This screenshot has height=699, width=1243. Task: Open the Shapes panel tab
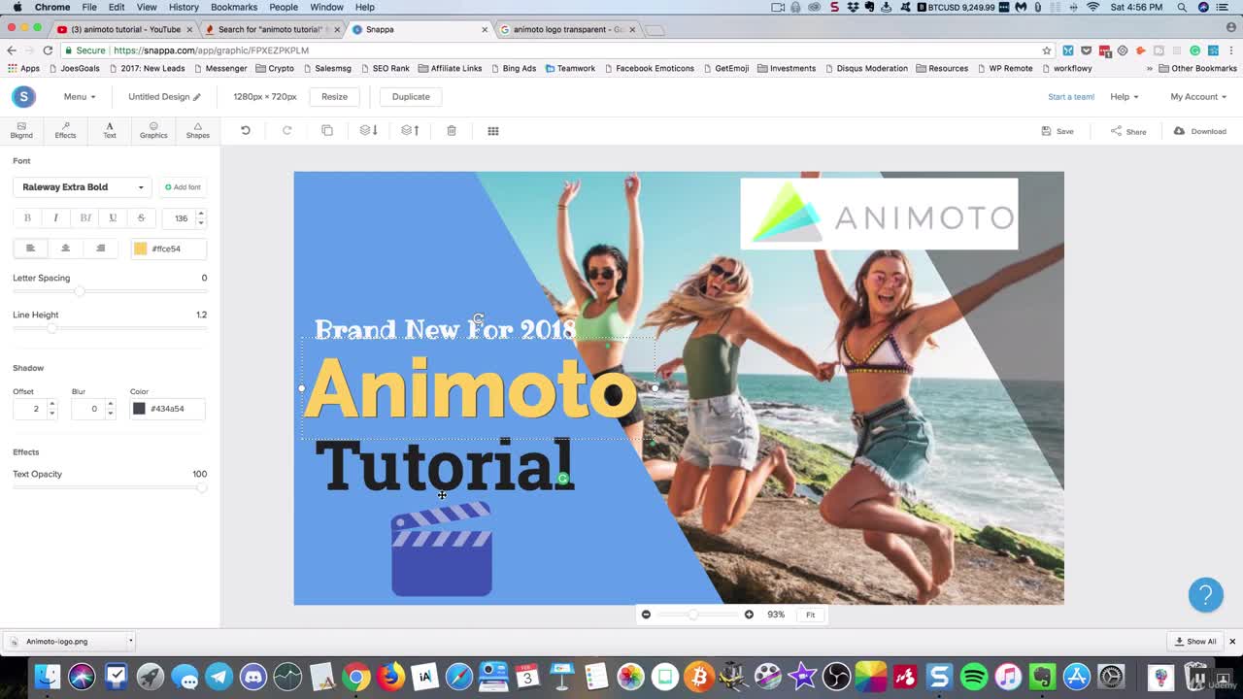click(198, 130)
